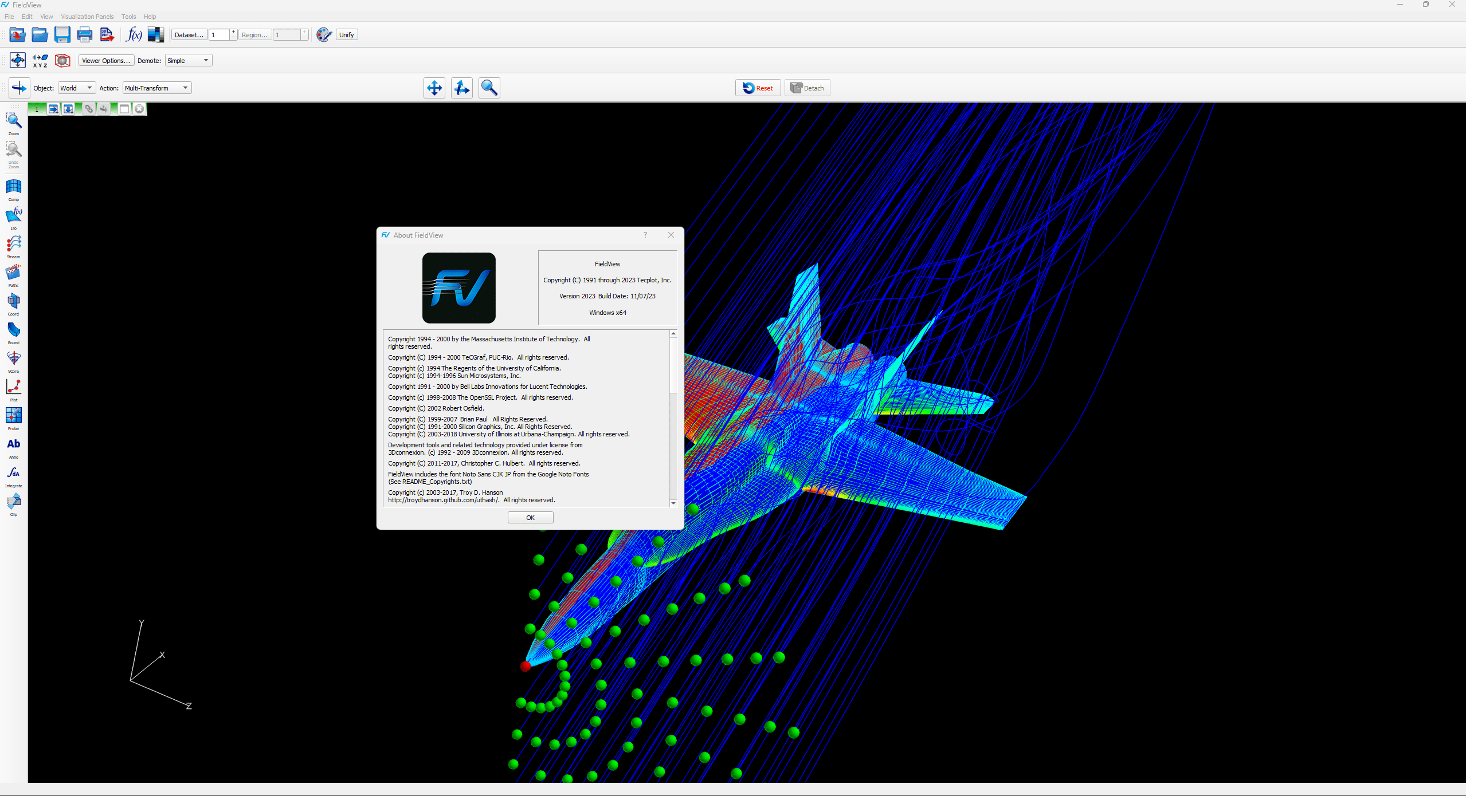Select the Rotate mouse mode icon
Screen dimensions: 1466x796
[462, 88]
